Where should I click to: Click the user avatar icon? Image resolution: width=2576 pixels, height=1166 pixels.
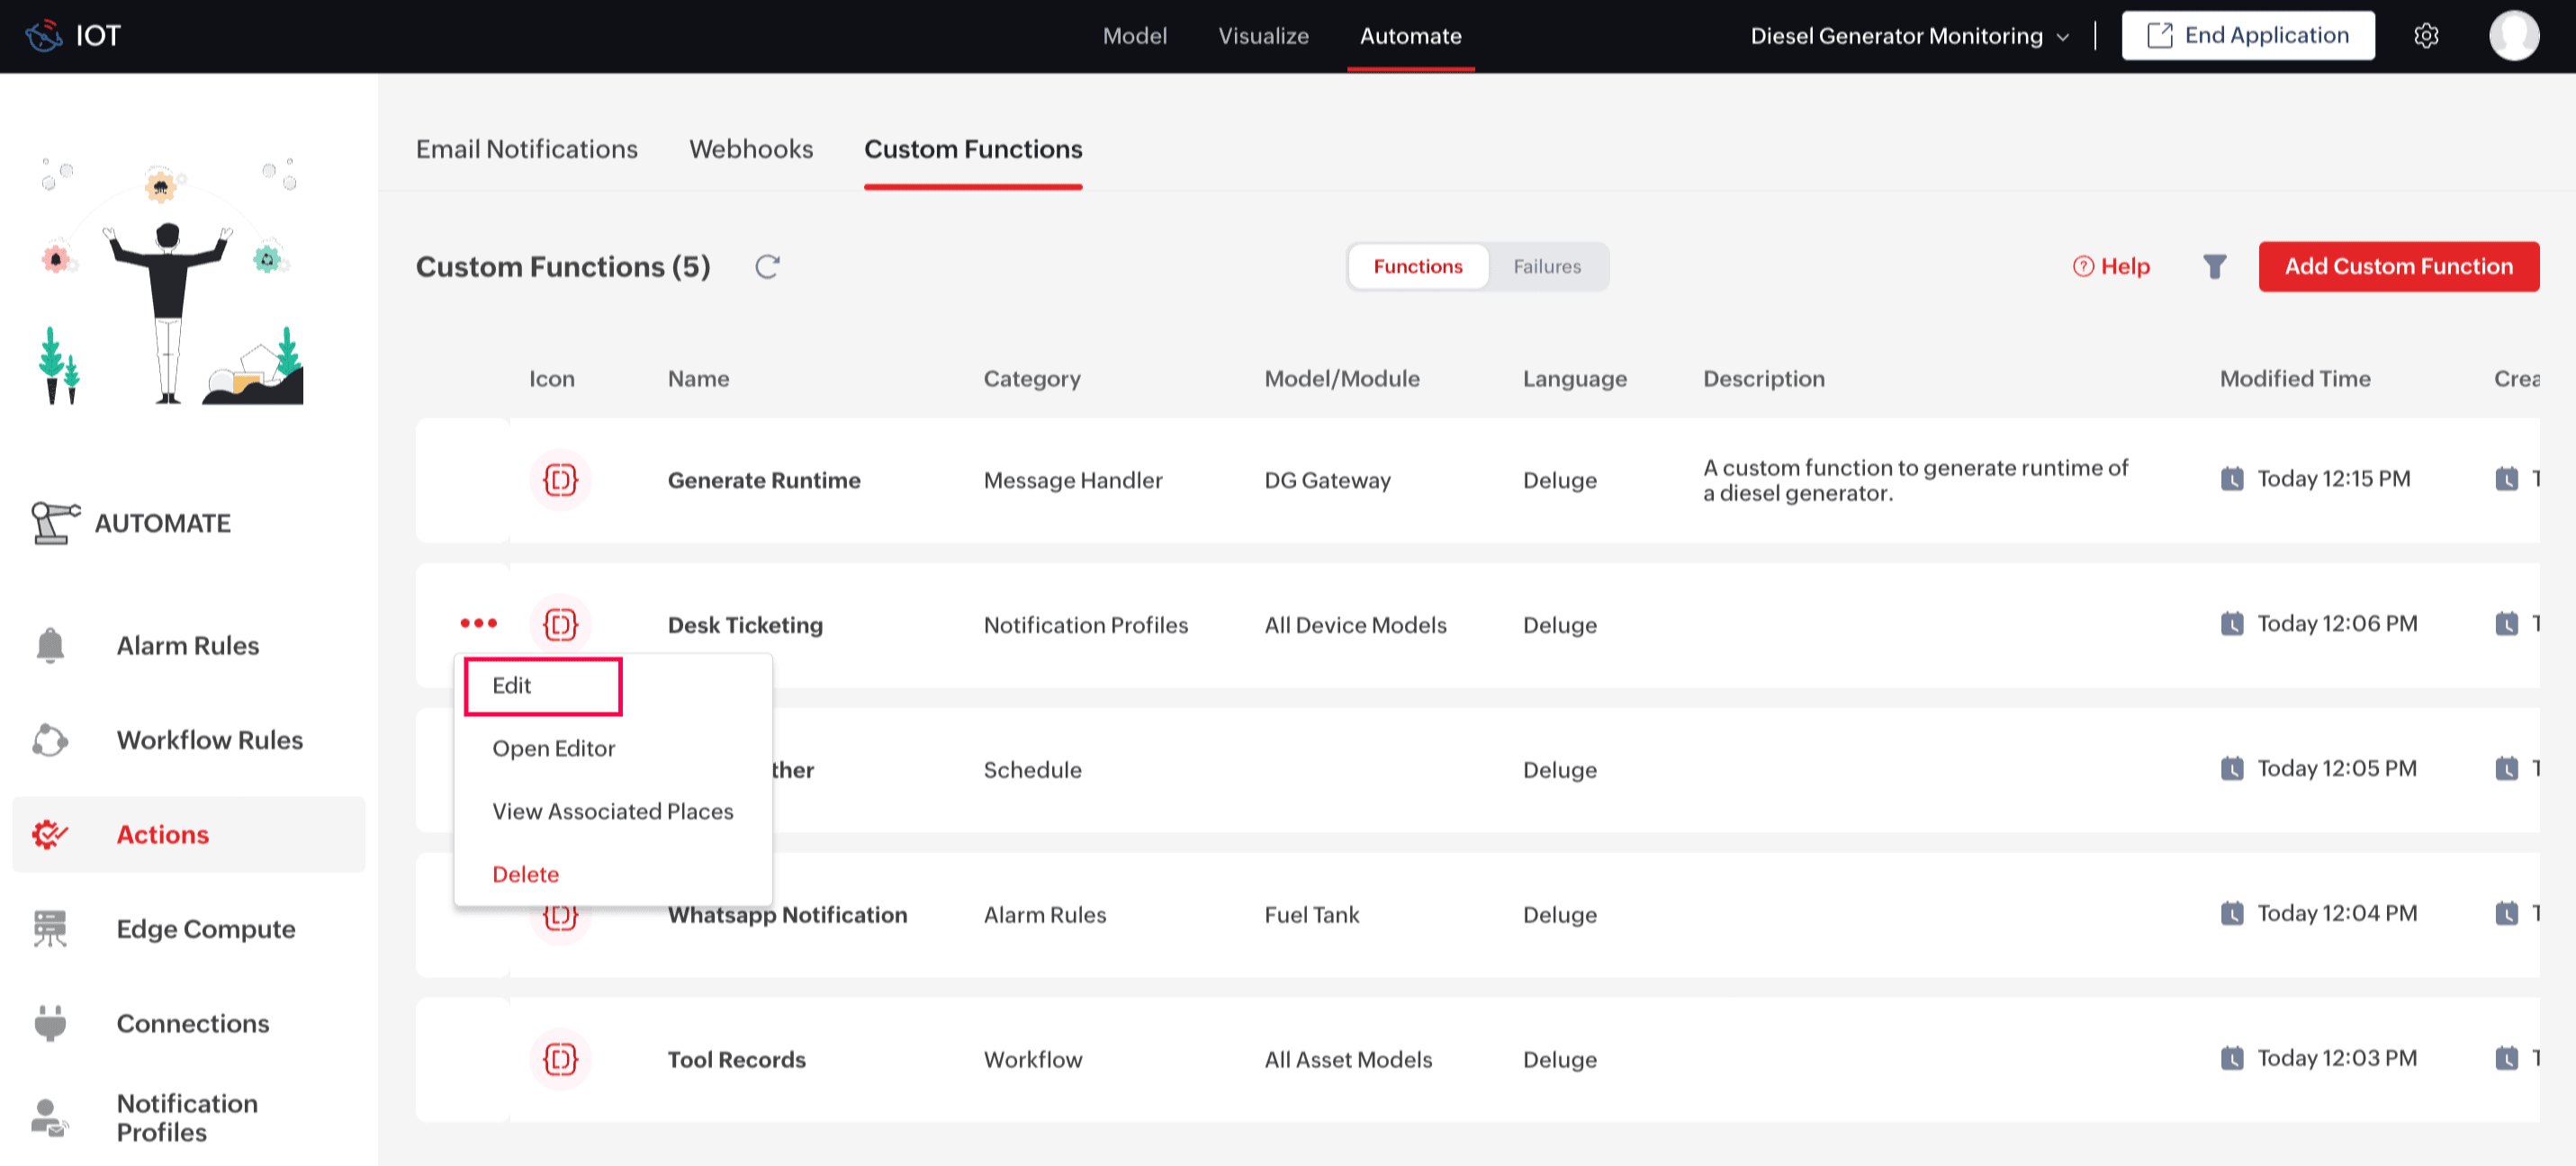tap(2513, 36)
